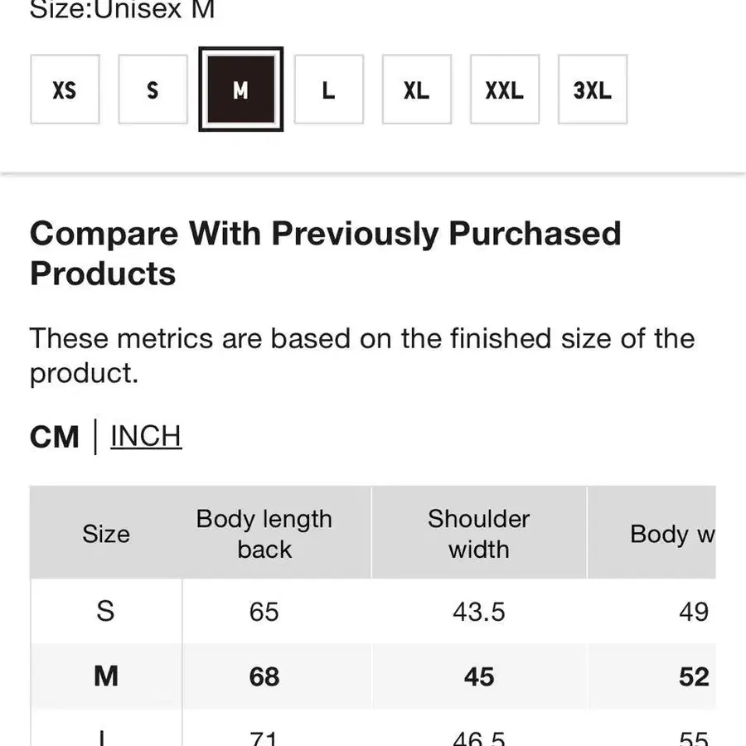
Task: Click Body length back column header
Action: (264, 533)
